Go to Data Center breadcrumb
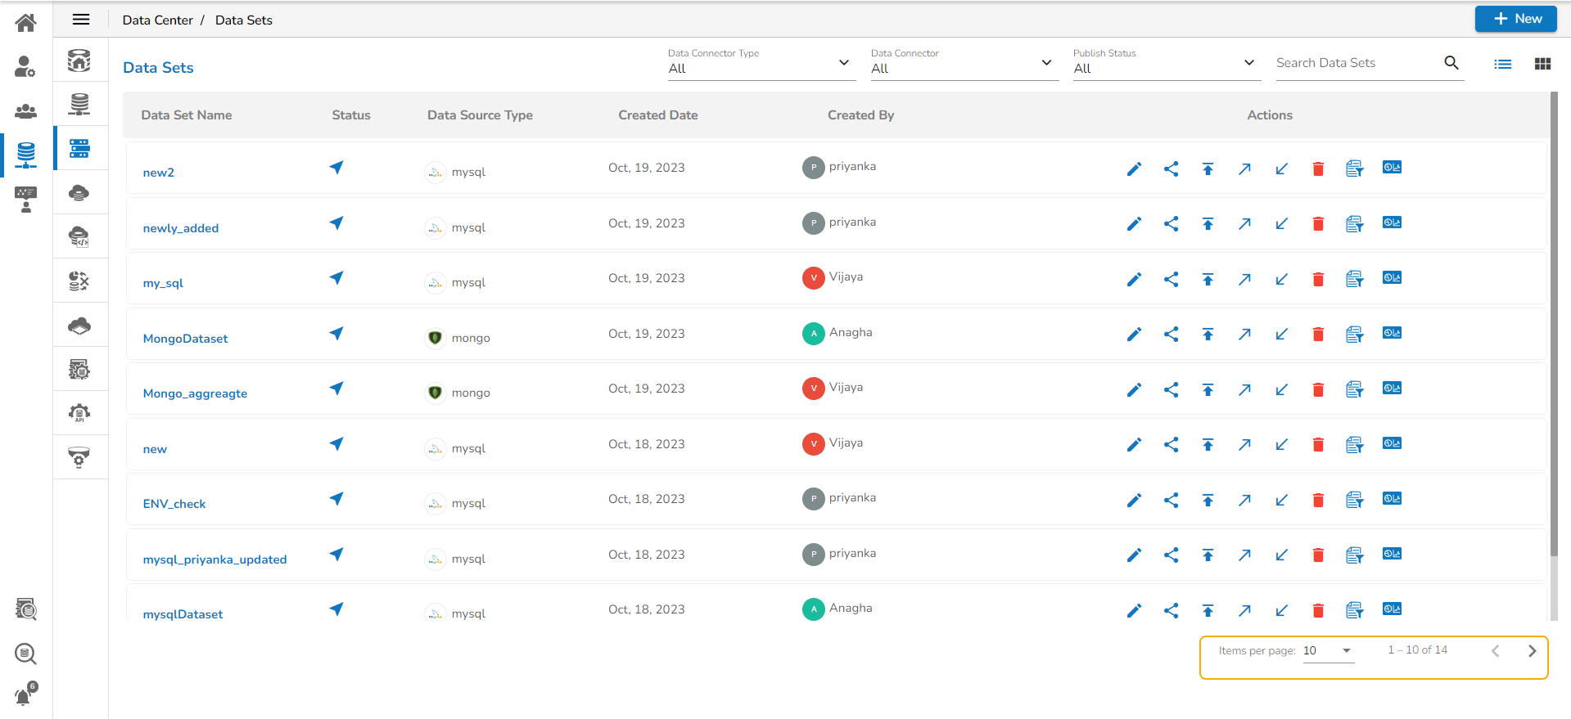This screenshot has width=1571, height=719. click(157, 20)
